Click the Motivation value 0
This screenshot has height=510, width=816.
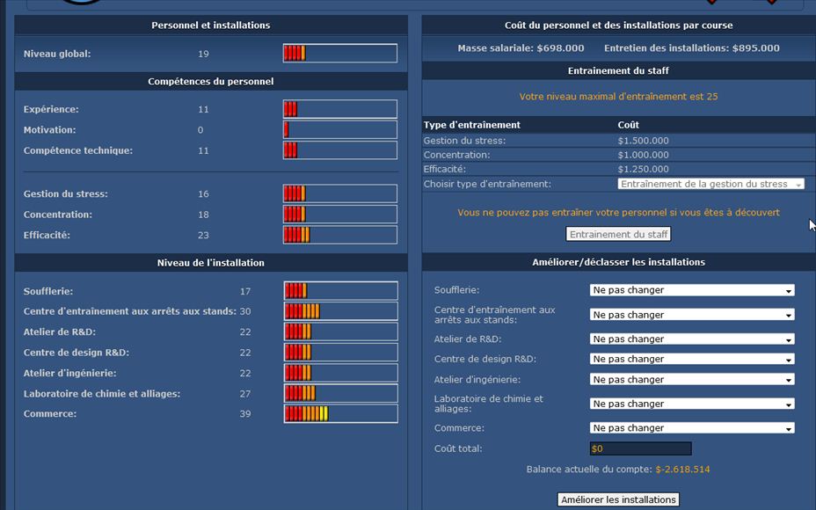(x=200, y=130)
